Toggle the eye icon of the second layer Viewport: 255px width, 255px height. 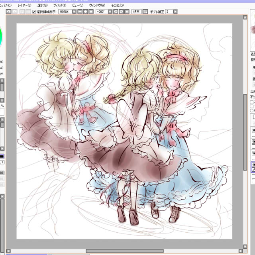253,141
